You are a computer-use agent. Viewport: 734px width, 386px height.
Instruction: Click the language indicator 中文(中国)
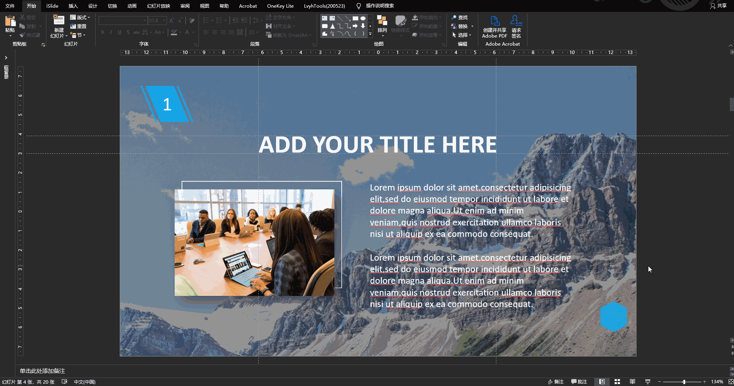pyautogui.click(x=84, y=382)
